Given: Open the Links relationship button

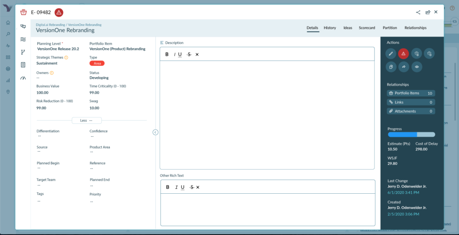Looking at the screenshot, I should click(411, 102).
